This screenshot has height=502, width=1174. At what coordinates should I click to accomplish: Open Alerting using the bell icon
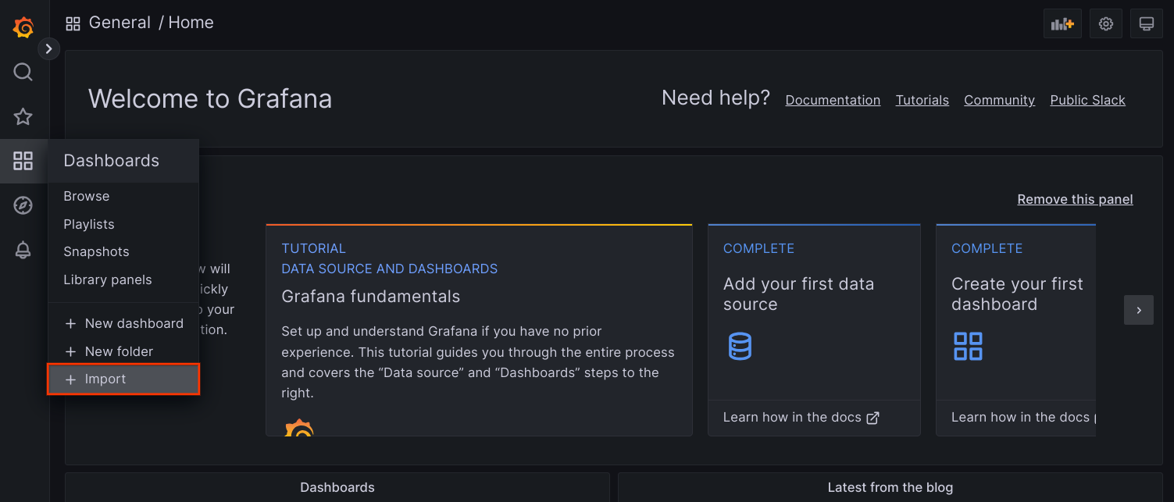click(x=23, y=250)
